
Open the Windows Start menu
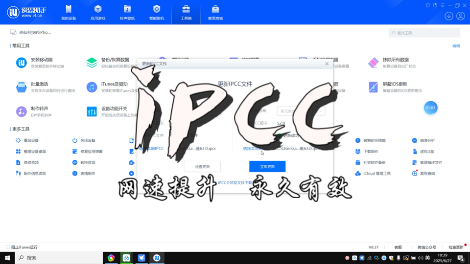[x=7, y=258]
